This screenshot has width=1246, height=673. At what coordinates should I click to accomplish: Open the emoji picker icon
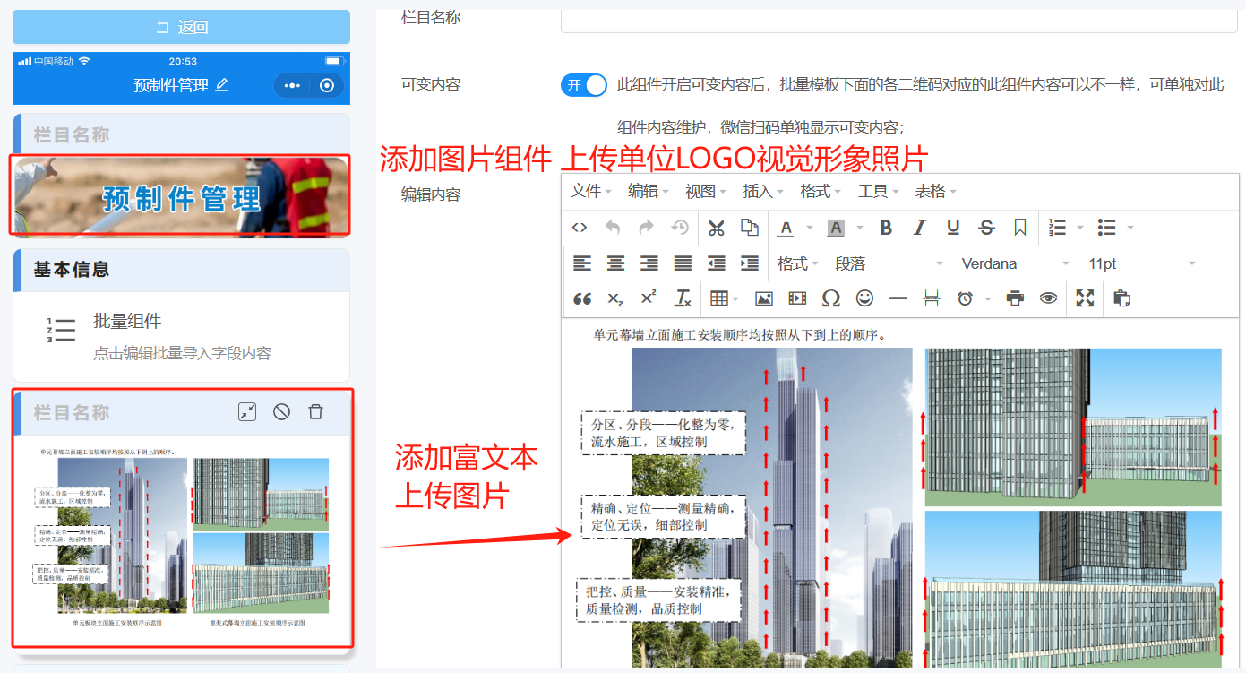pyautogui.click(x=864, y=298)
